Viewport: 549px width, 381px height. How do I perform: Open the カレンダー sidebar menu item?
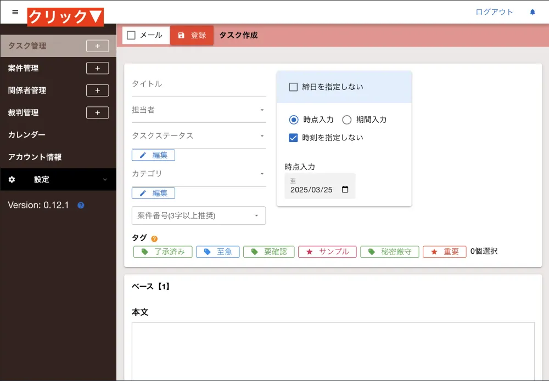click(26, 134)
